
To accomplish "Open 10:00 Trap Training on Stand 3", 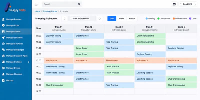I will 119,42.
